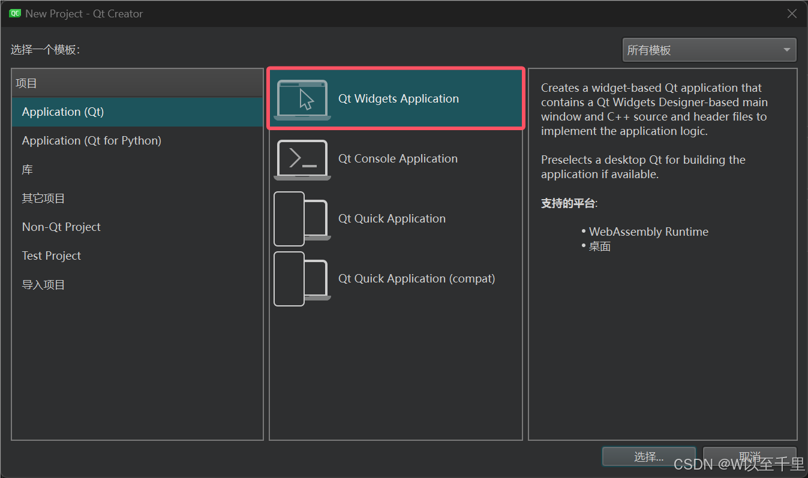The height and width of the screenshot is (478, 808).
Task: Click the Qt Widgets Application label
Action: coord(398,99)
